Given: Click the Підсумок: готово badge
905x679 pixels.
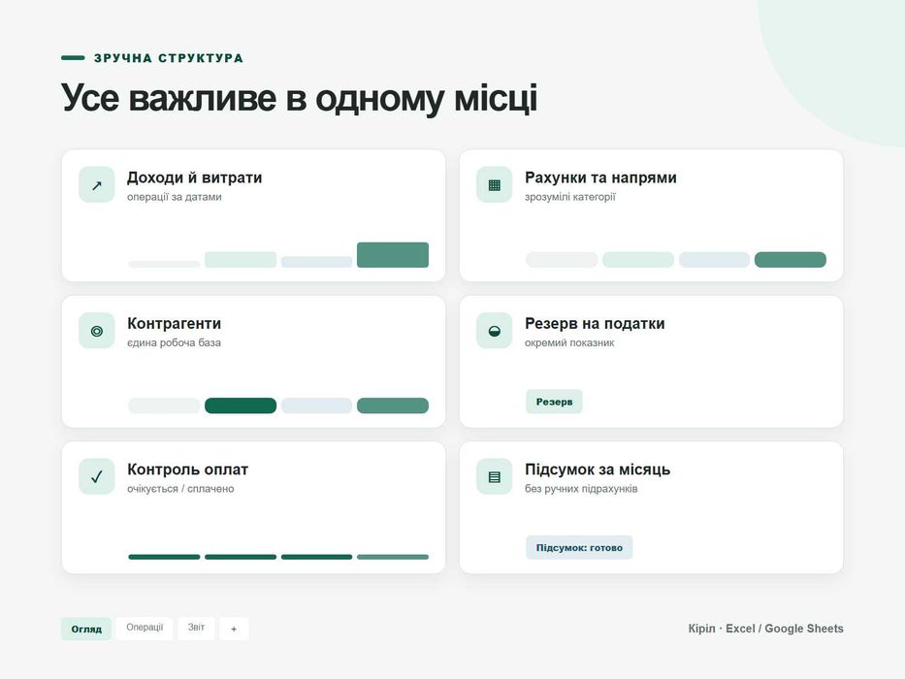Looking at the screenshot, I should tap(579, 548).
